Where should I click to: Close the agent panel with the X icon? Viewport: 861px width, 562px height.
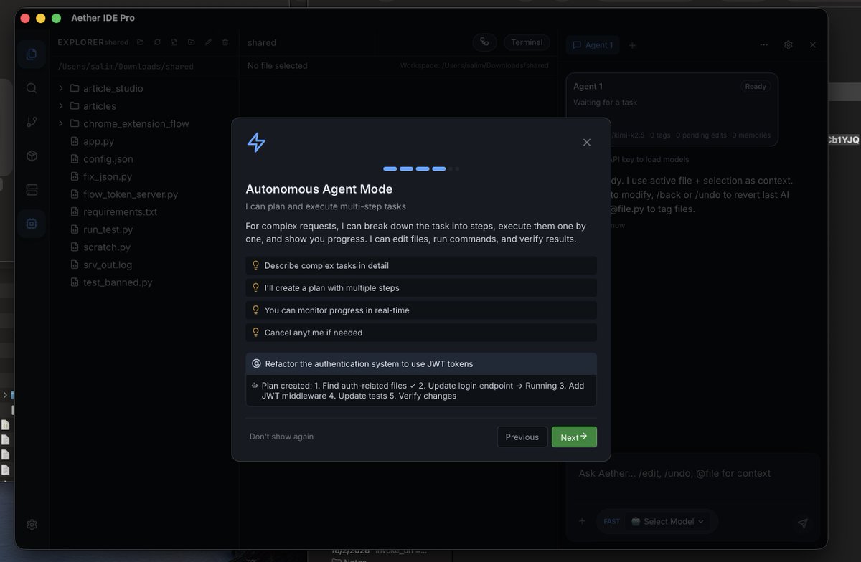tap(813, 44)
